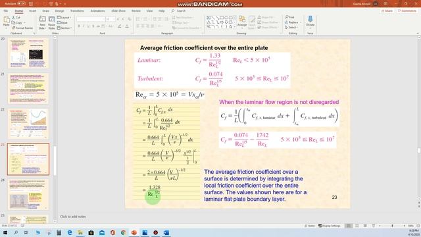Switch to the Draw tab
Screen dimensions: 421x237
pos(45,11)
